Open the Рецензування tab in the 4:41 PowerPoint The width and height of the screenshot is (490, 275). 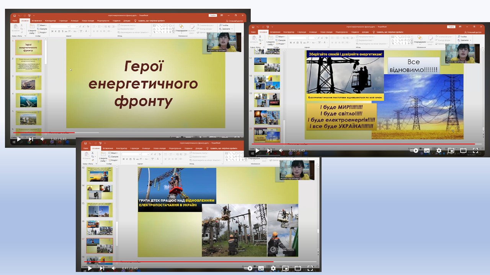pyautogui.click(x=174, y=148)
